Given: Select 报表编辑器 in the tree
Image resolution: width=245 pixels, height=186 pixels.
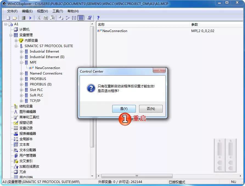Looking at the screenshot, I should pos(28,134).
